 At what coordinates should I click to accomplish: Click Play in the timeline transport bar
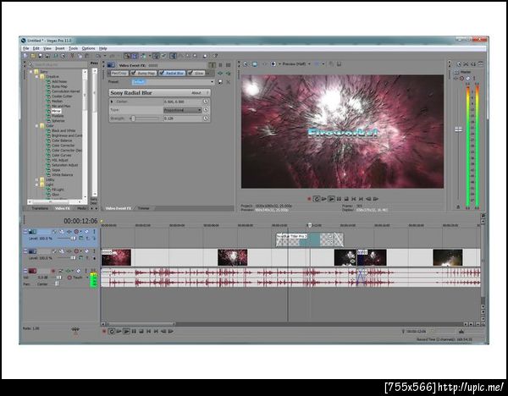(x=126, y=331)
